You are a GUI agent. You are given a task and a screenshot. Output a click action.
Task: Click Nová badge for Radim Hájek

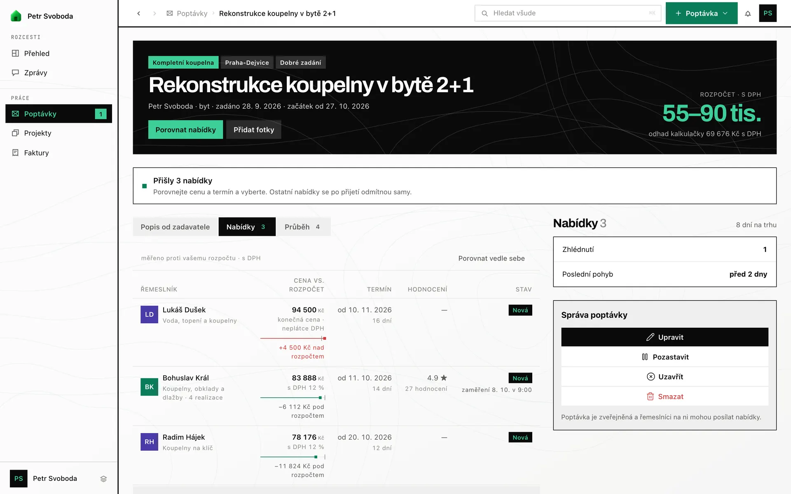pos(520,437)
